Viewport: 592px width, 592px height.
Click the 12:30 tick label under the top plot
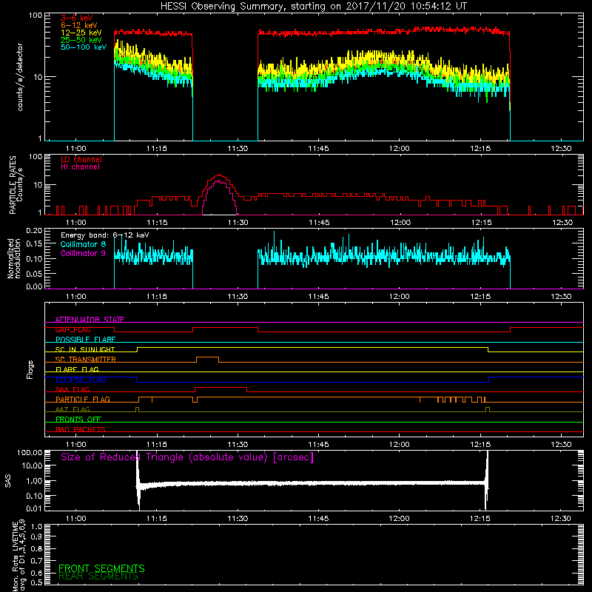(x=561, y=149)
